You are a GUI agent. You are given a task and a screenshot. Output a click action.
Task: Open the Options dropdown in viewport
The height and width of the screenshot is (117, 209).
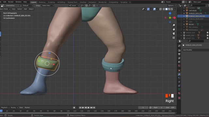coord(171,6)
